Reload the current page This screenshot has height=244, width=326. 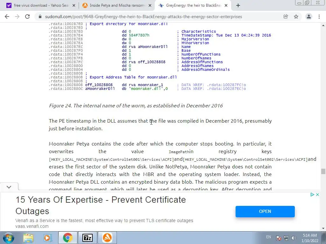27,17
